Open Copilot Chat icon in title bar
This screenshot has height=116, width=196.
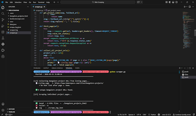138,2
